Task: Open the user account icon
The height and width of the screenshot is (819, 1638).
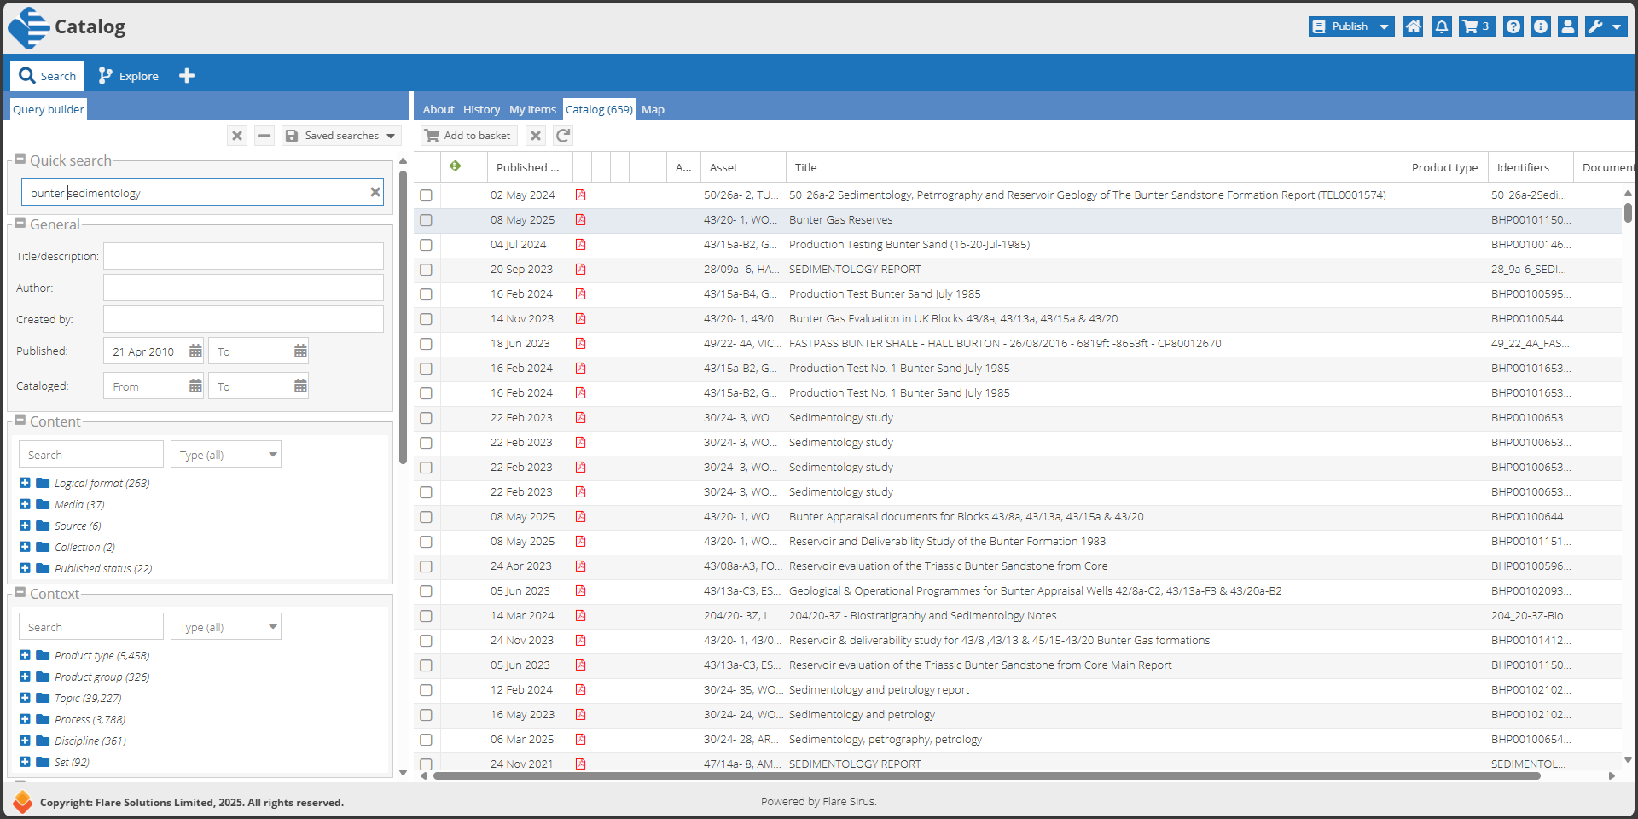Action: [x=1567, y=26]
